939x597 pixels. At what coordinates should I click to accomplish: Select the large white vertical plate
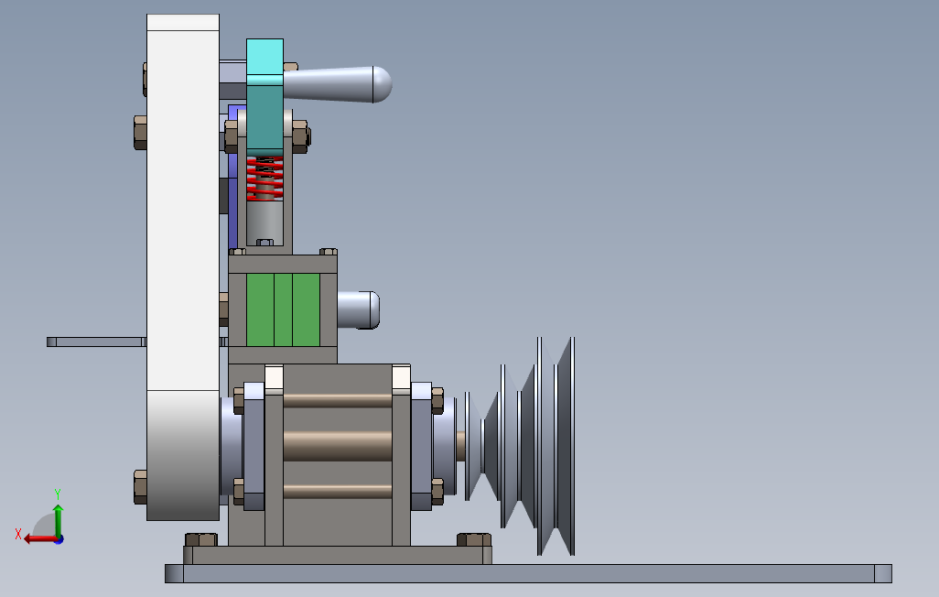pyautogui.click(x=183, y=266)
